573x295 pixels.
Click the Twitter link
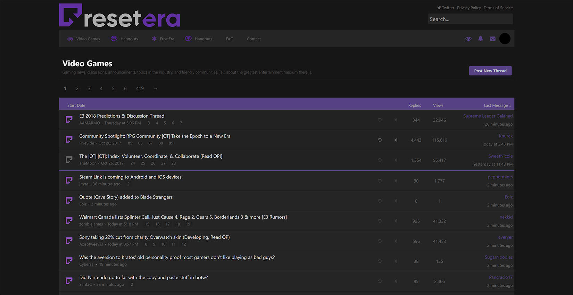pyautogui.click(x=446, y=8)
